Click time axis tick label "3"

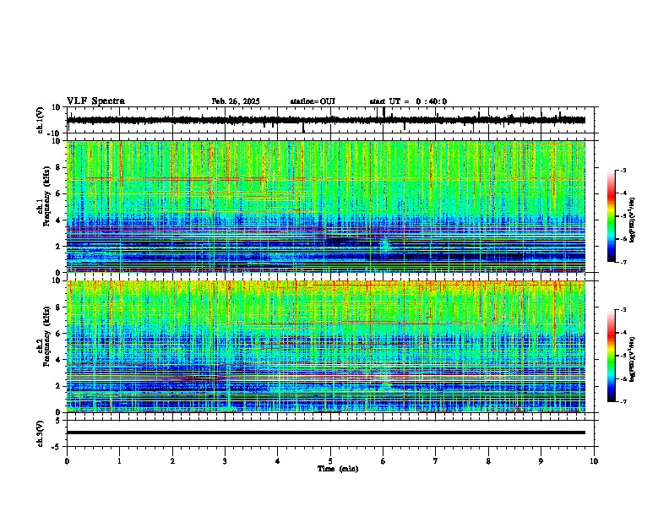point(225,461)
